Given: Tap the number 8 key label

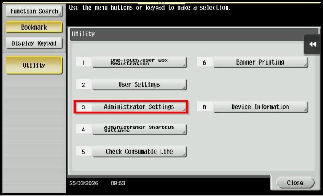Looking at the screenshot, I should click(x=204, y=107).
